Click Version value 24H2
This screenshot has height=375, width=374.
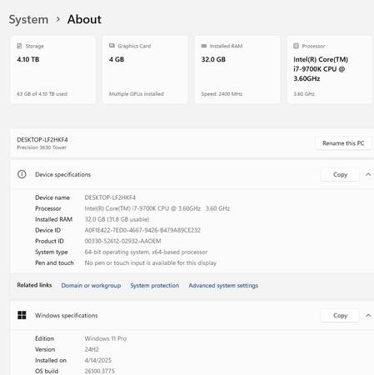click(92, 349)
